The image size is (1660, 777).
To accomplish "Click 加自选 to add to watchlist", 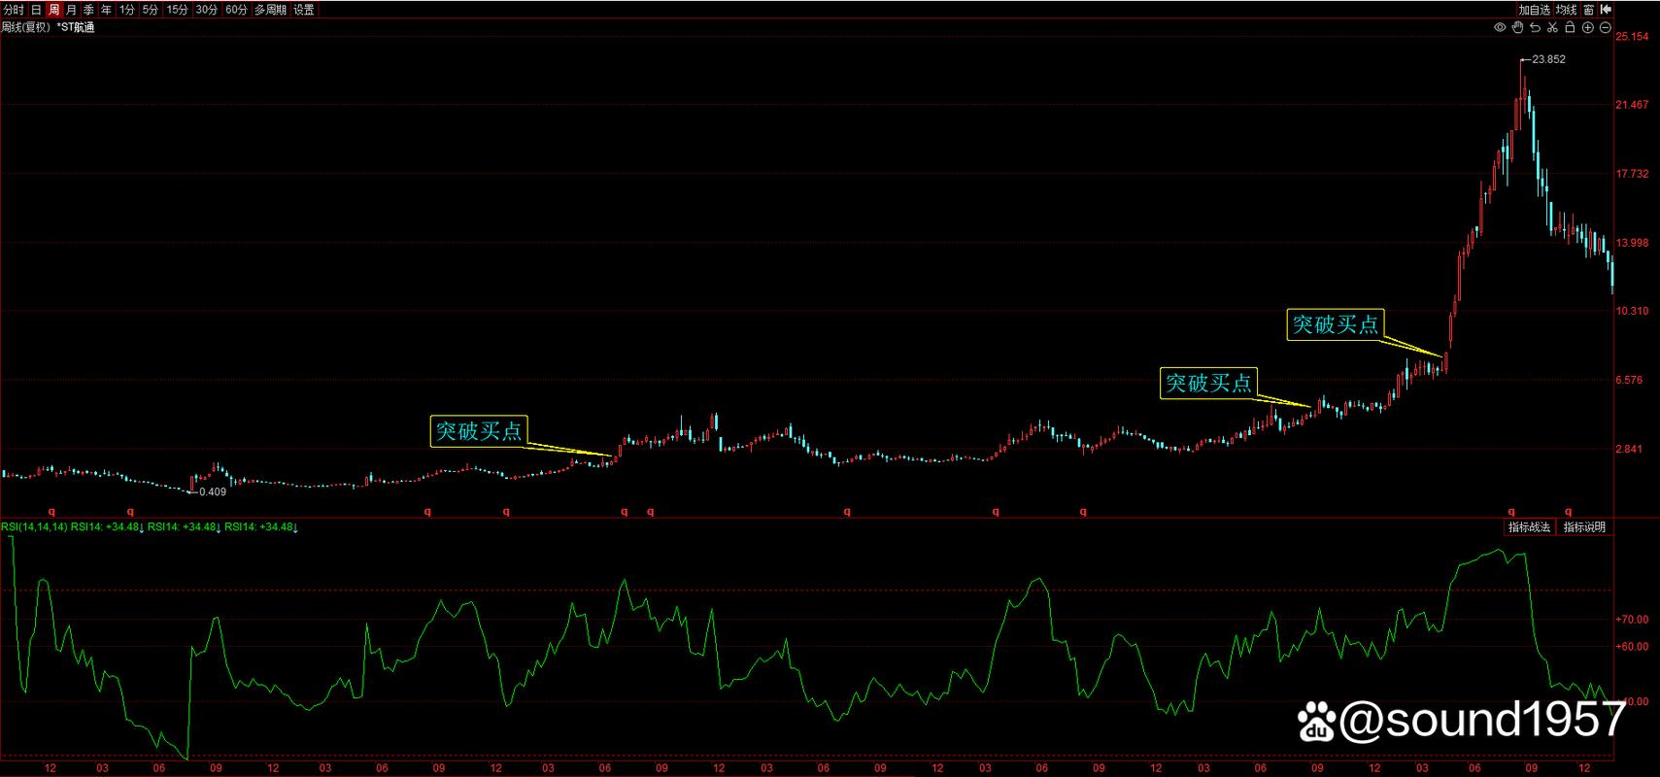I will [1535, 10].
